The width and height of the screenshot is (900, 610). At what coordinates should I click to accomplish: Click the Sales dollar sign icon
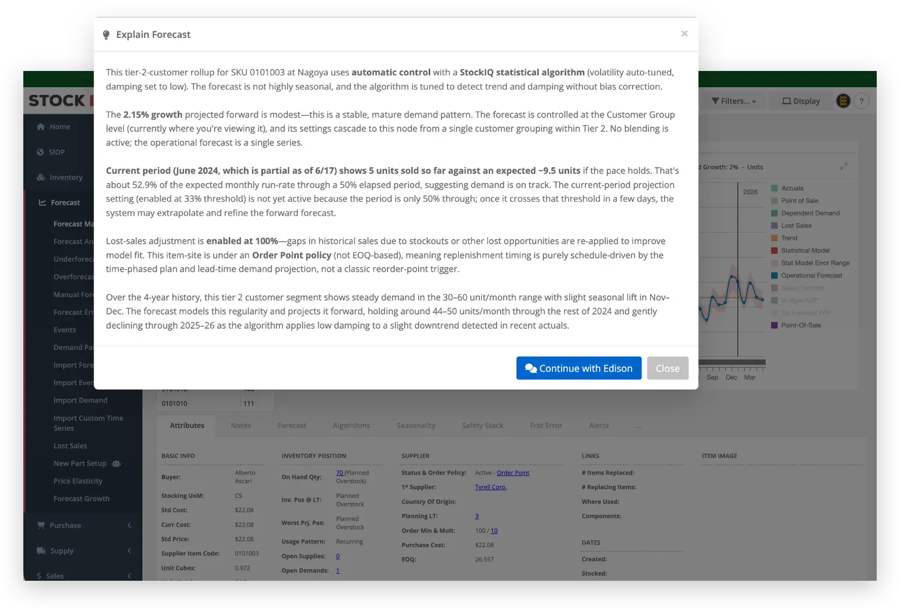tap(39, 576)
